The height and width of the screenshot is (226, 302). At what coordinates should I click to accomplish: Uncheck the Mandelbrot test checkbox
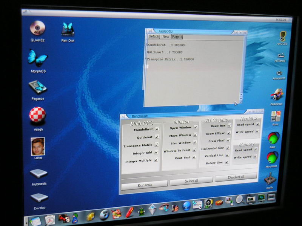pos(157,129)
